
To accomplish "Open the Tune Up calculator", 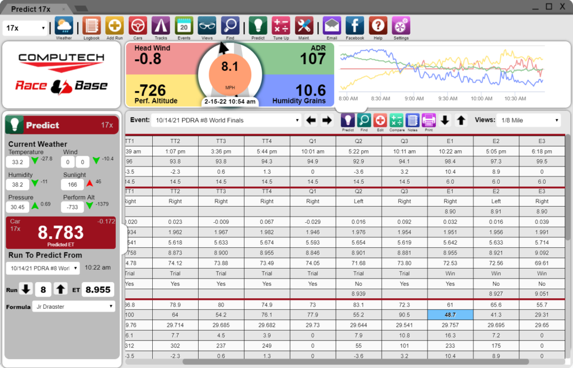I will point(281,25).
